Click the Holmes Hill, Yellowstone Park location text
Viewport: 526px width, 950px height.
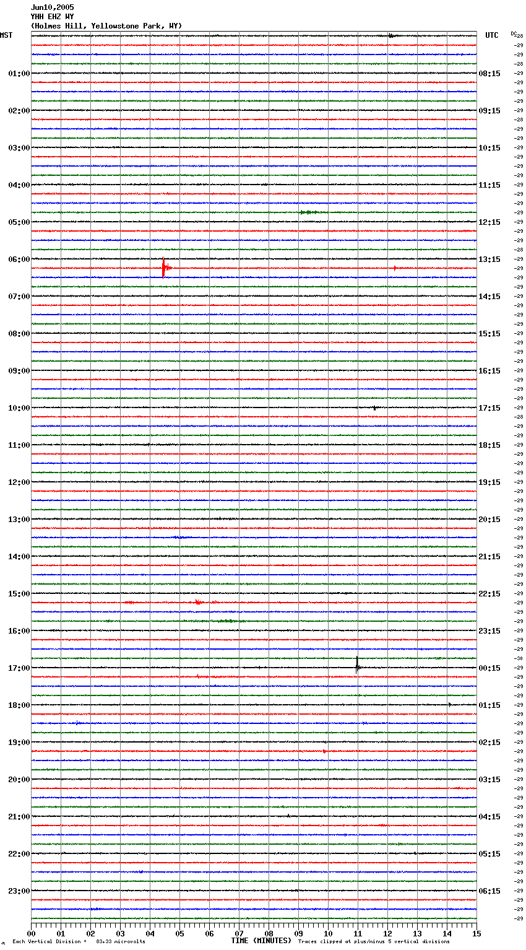pyautogui.click(x=106, y=26)
